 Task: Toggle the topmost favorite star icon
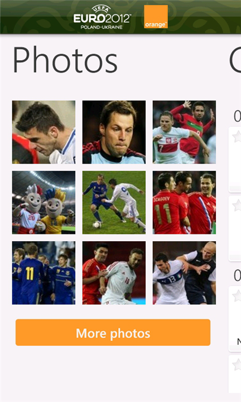coord(237,136)
